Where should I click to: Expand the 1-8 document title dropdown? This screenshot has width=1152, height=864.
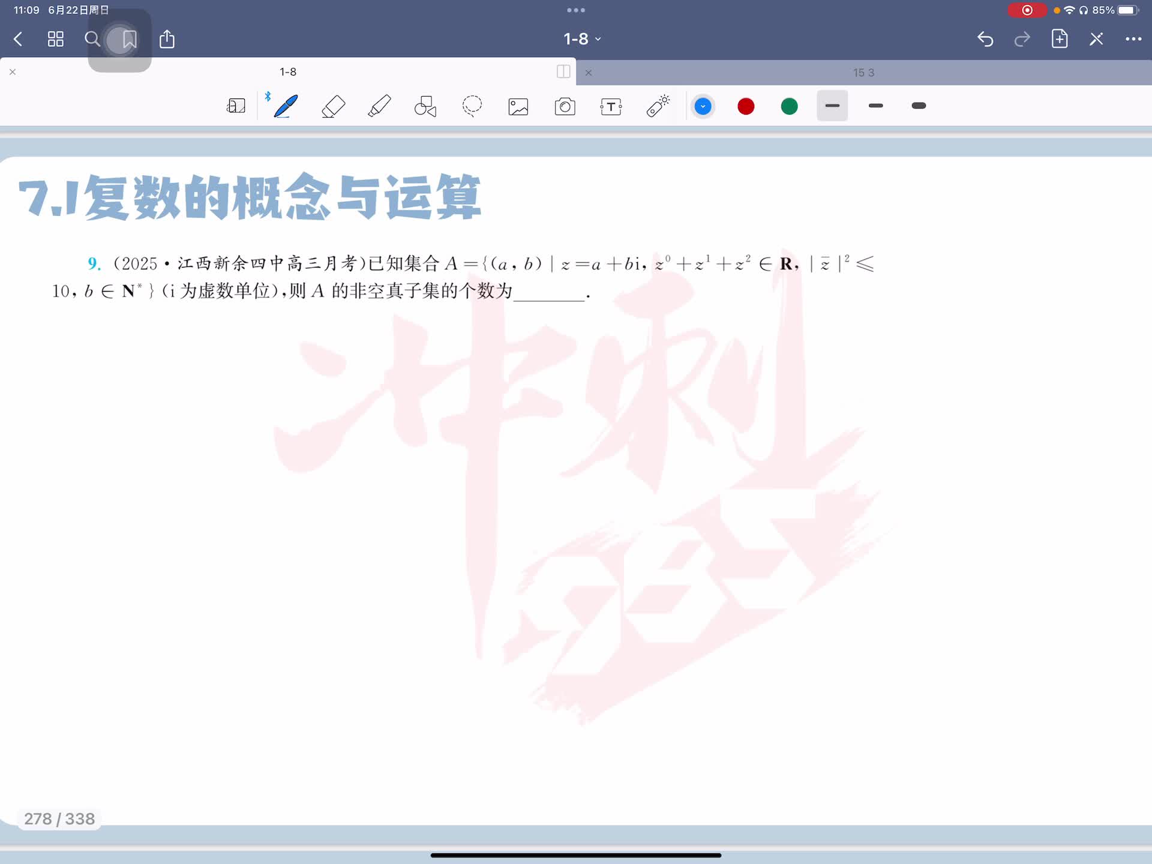click(x=581, y=39)
